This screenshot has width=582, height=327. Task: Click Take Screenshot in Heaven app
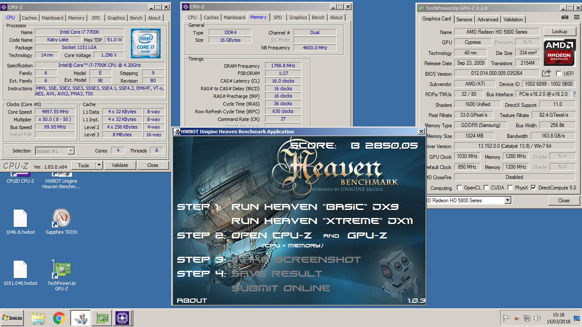pos(296,259)
